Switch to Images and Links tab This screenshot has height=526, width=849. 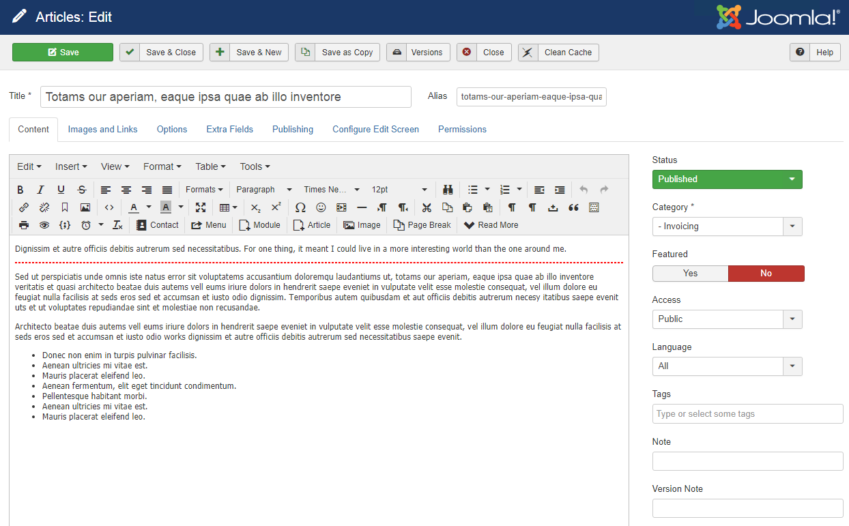point(102,130)
